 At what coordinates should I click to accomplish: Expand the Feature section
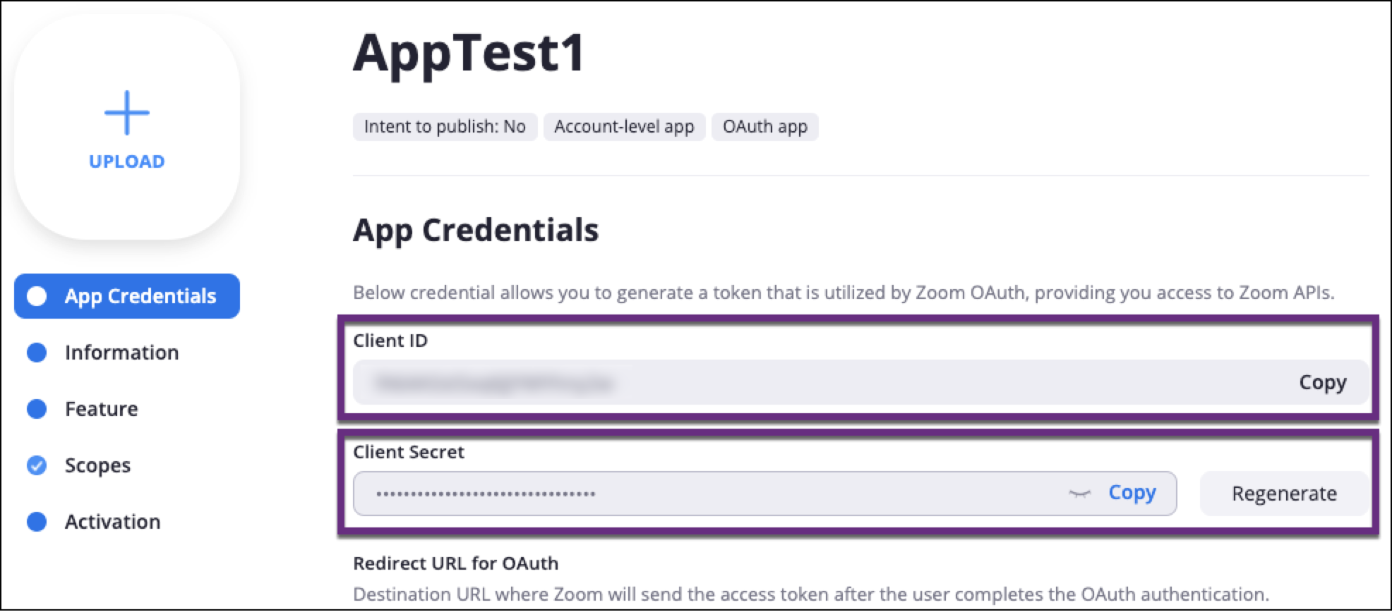[x=101, y=409]
